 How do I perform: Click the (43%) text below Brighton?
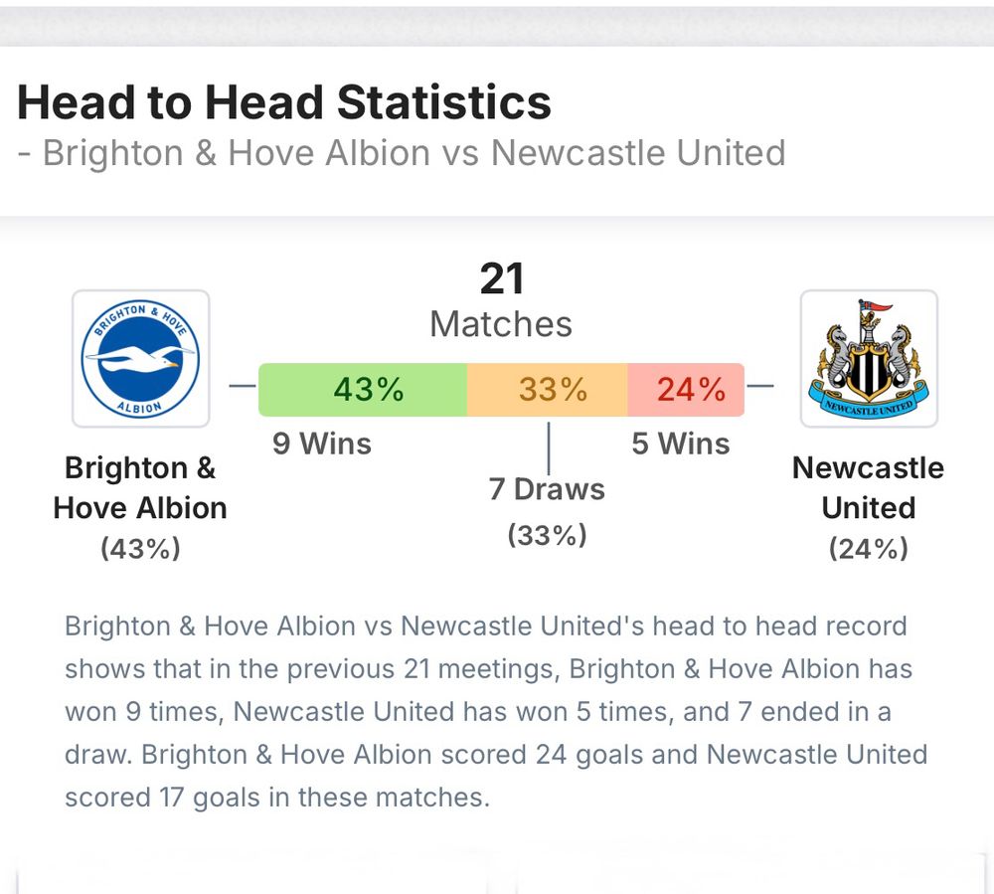tap(140, 548)
